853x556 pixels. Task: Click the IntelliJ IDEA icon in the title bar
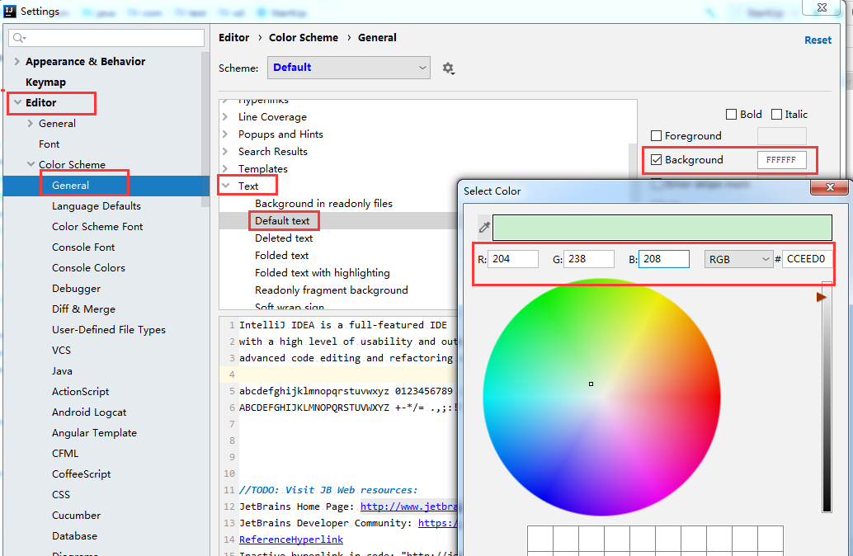coord(11,11)
